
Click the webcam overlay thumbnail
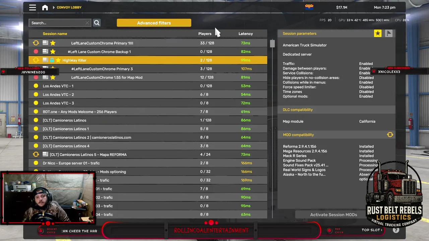click(48, 198)
